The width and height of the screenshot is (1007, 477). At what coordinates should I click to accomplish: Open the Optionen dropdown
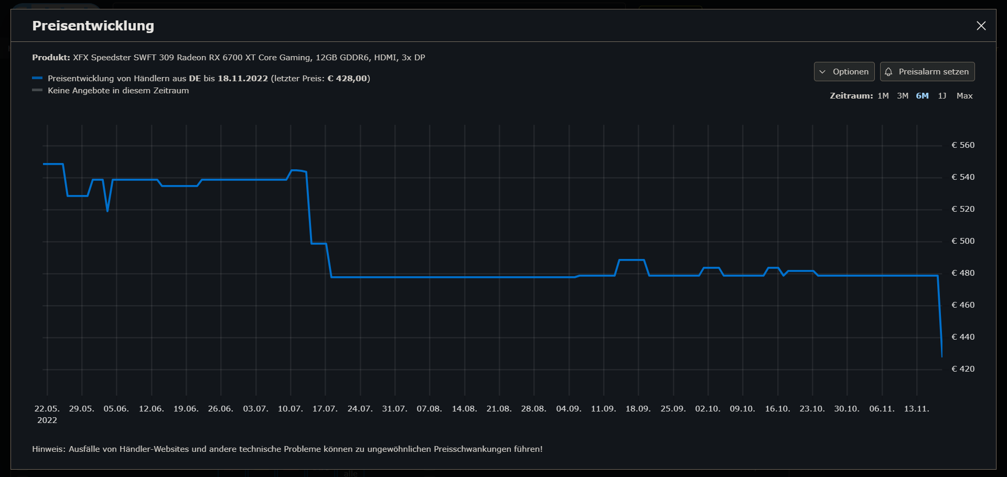coord(844,72)
